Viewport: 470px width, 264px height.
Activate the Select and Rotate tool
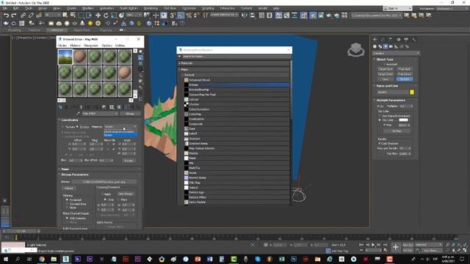(x=106, y=15)
